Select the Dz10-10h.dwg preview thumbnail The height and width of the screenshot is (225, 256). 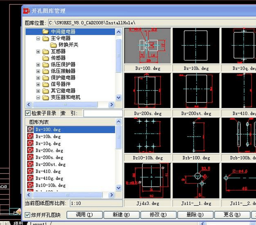(x=147, y=135)
